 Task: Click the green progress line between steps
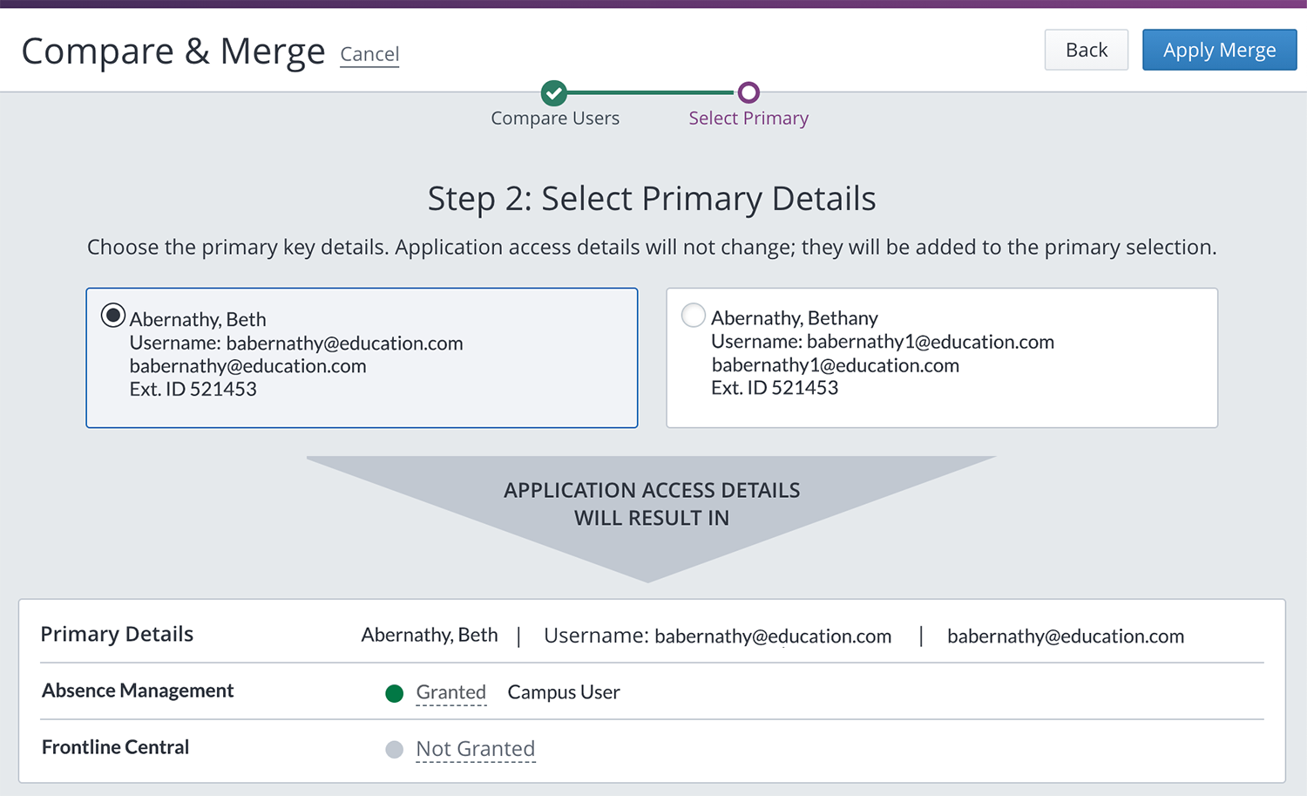pos(651,92)
